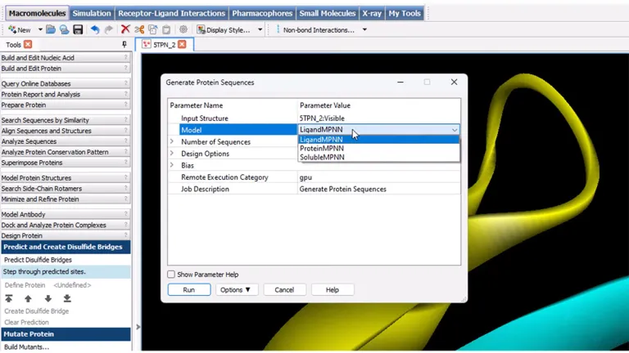Screen dimensions: 629x353
Task: Open Minimize and Refine Protein group
Action: coord(65,199)
